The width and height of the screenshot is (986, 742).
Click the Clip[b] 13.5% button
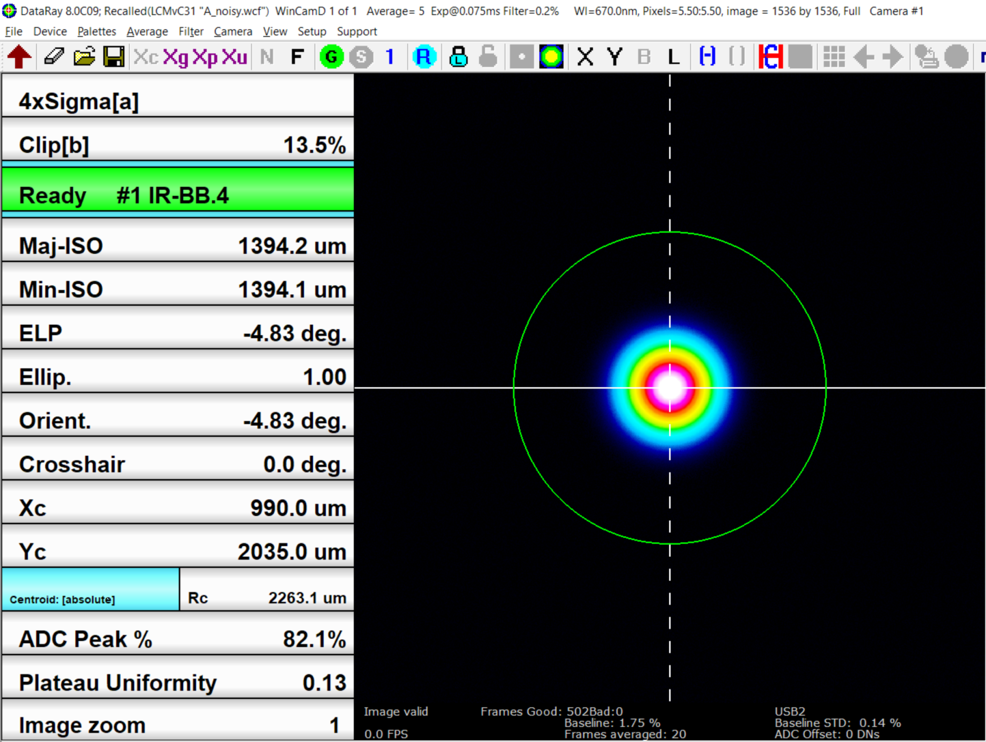[178, 140]
